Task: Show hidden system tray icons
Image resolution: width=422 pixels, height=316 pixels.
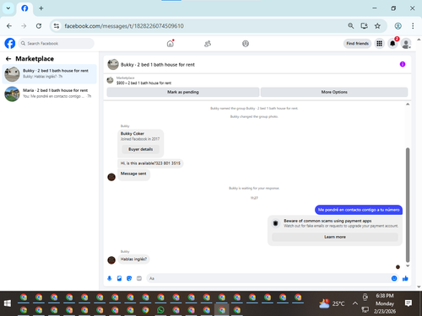Action: [x=355, y=303]
